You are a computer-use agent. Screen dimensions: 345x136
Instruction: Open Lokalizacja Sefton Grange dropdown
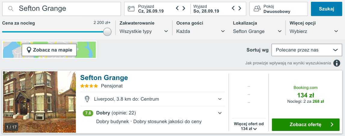tap(257, 31)
